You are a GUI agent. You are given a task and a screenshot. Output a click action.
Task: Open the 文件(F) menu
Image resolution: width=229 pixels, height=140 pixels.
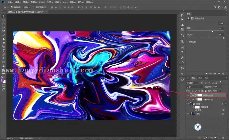pos(10,2)
